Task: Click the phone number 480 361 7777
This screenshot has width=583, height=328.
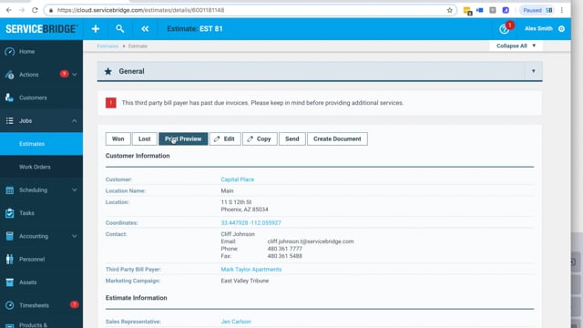Action: 285,249
